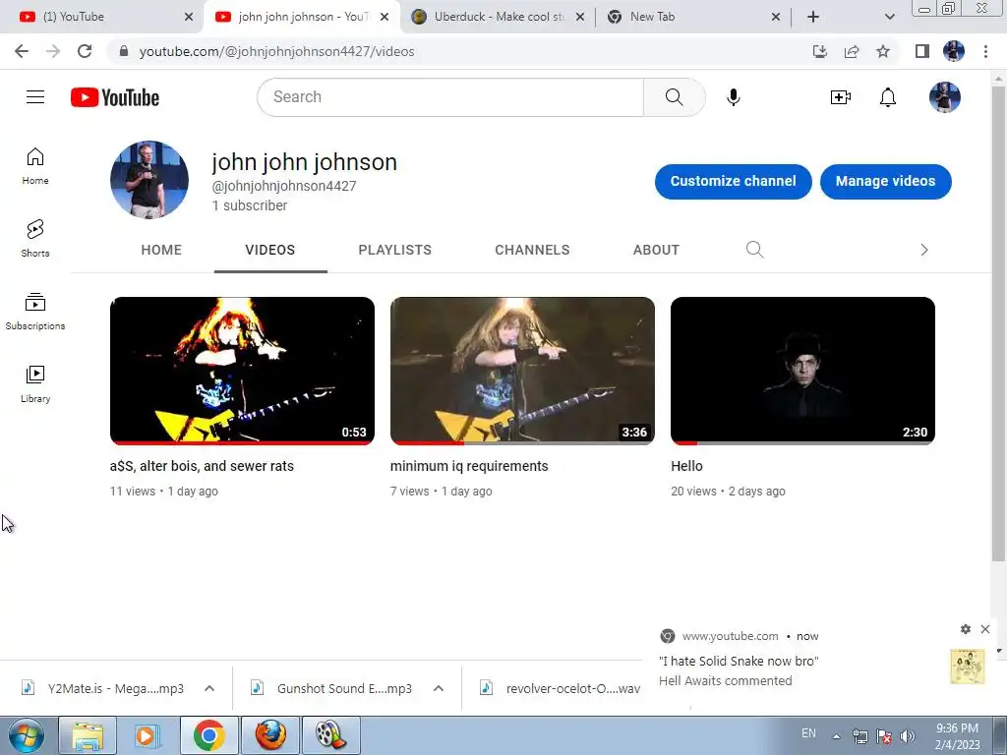Open Library in the sidebar
The height and width of the screenshot is (755, 1007).
coord(35,384)
